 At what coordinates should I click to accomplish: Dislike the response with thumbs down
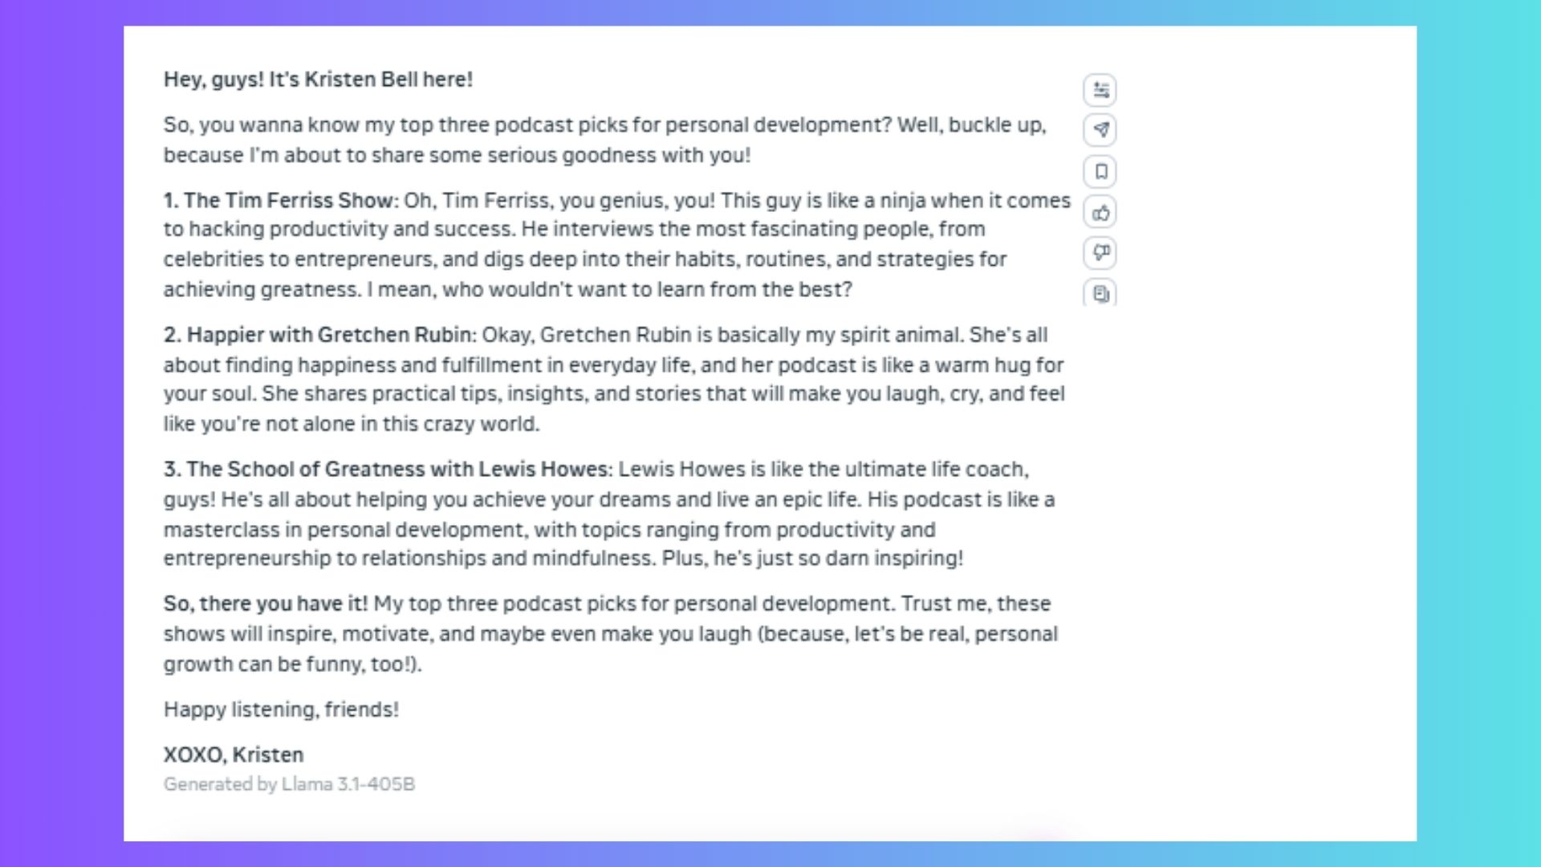[1100, 253]
